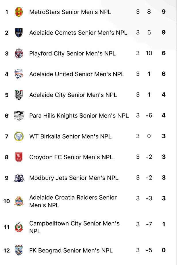Click Playford City goal difference 10
Viewport: 177px width, 265px height.
[x=149, y=53]
